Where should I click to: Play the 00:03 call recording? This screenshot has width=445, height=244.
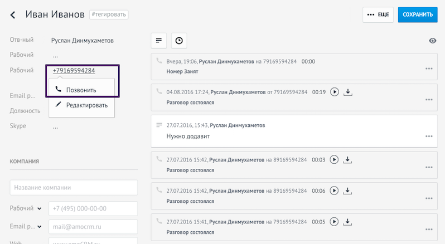[x=334, y=160]
